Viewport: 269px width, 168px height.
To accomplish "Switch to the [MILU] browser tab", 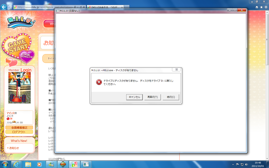I will pos(105,7).
